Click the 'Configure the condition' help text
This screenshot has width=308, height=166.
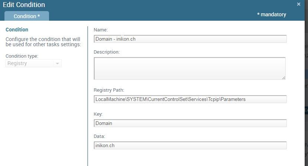43,42
